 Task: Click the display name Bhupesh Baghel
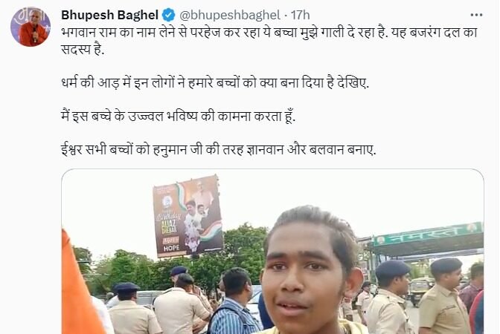(109, 15)
